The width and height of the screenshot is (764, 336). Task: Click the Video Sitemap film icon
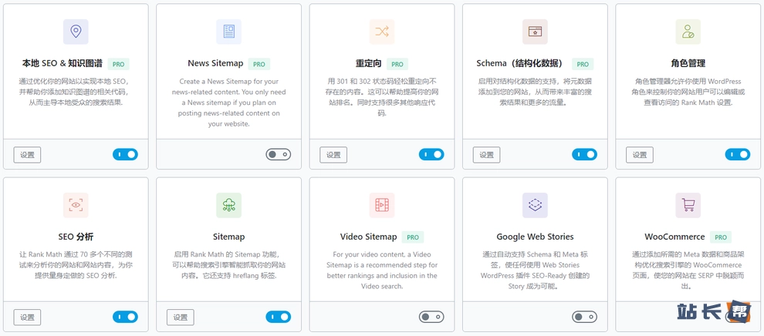(382, 205)
